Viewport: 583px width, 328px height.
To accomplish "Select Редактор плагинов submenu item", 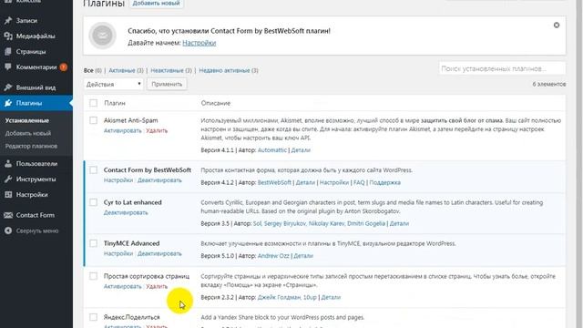I will (31, 146).
